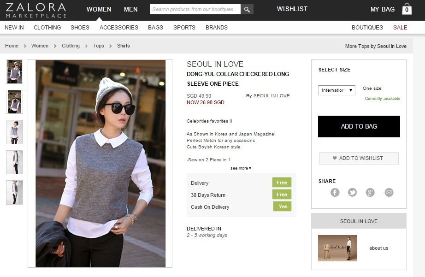This screenshot has width=425, height=277.
Task: Click the 'Cash On Delivery' label
Action: click(210, 207)
